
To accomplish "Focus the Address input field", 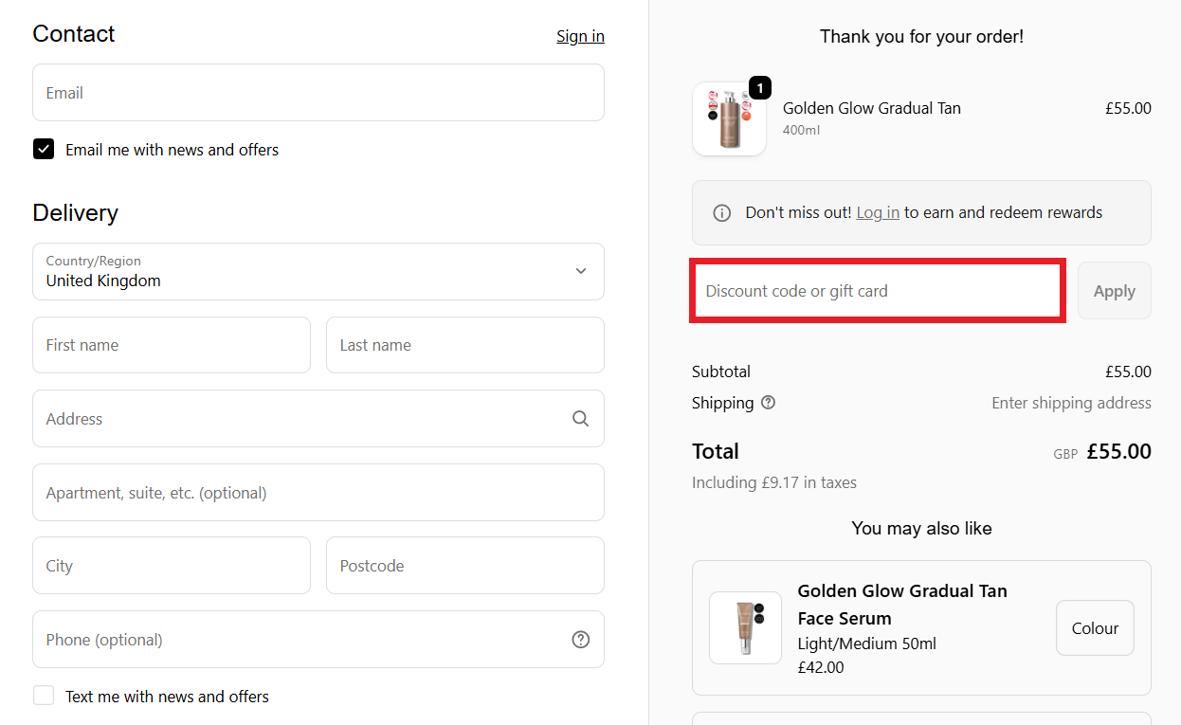I will pyautogui.click(x=318, y=419).
